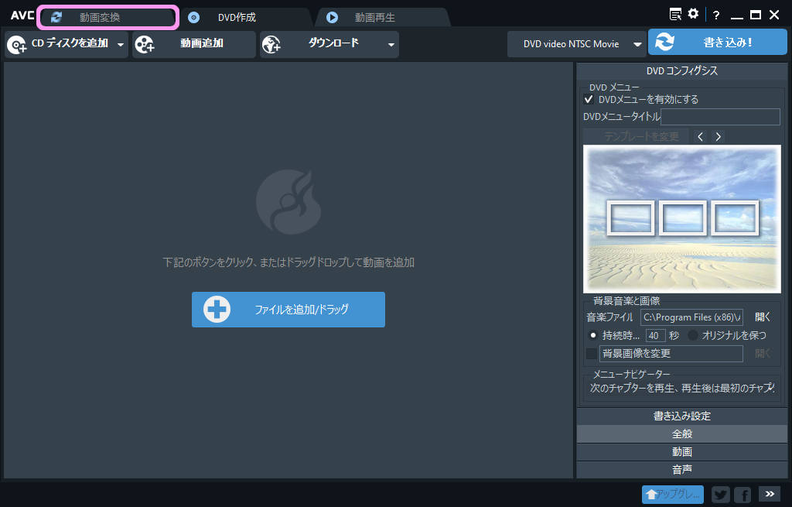Open the menu panel icon in the title bar

click(x=675, y=14)
